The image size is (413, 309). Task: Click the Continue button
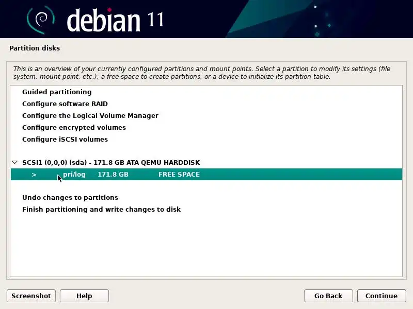[382, 296]
